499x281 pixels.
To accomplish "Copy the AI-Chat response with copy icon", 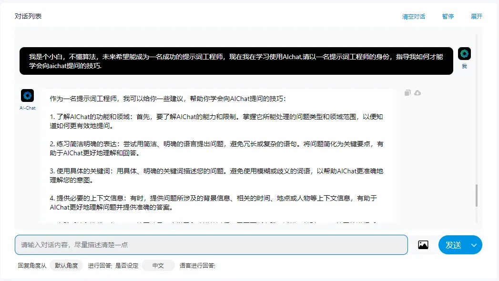I will [x=407, y=93].
